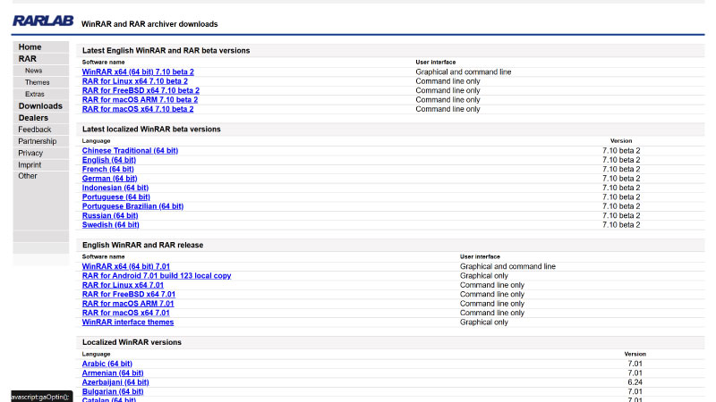Screen dimensions: 716x402
Task: Download RAR for macOS ARM 7.10 beta 2
Action: point(140,100)
